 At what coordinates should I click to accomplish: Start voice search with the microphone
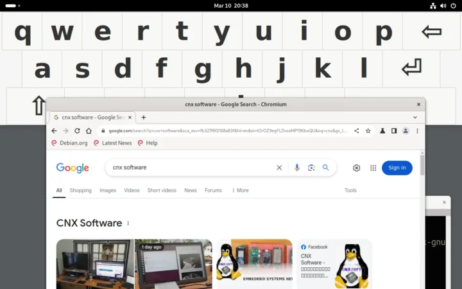[297, 168]
